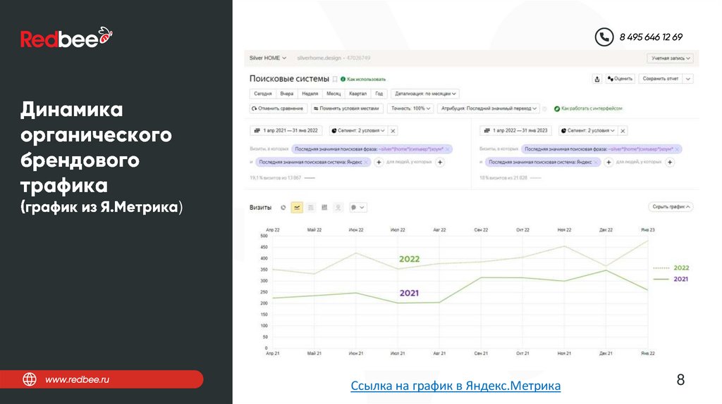The image size is (722, 404).
Task: Delete right search phrase condition chip
Action: pyautogui.click(x=677, y=149)
